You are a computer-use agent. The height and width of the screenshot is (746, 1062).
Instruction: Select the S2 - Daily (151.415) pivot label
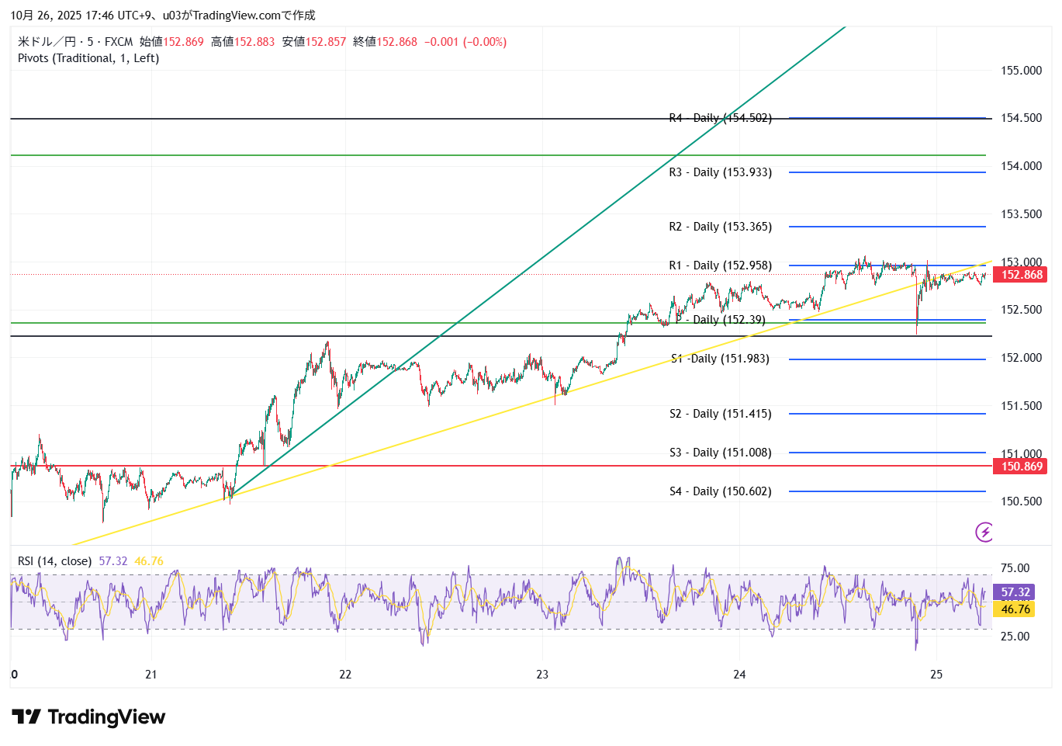tap(720, 414)
